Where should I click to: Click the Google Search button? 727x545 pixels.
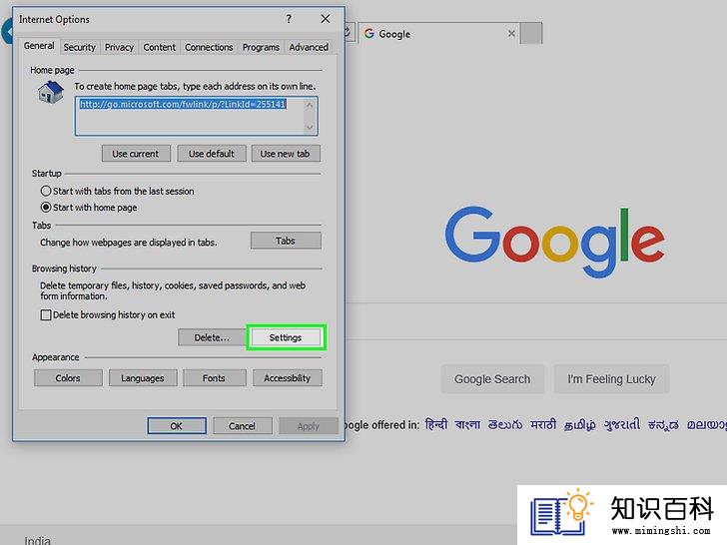point(492,379)
